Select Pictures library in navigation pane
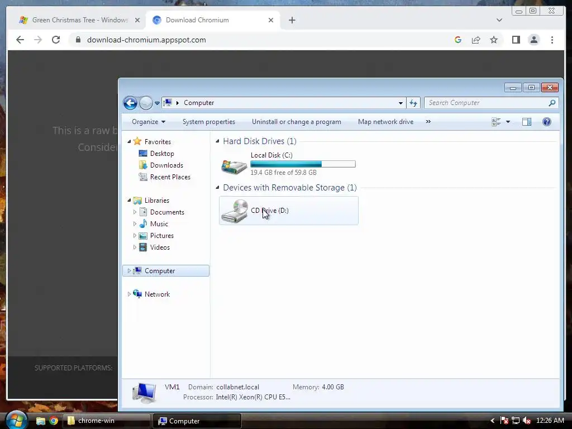The image size is (572, 429). point(161,236)
